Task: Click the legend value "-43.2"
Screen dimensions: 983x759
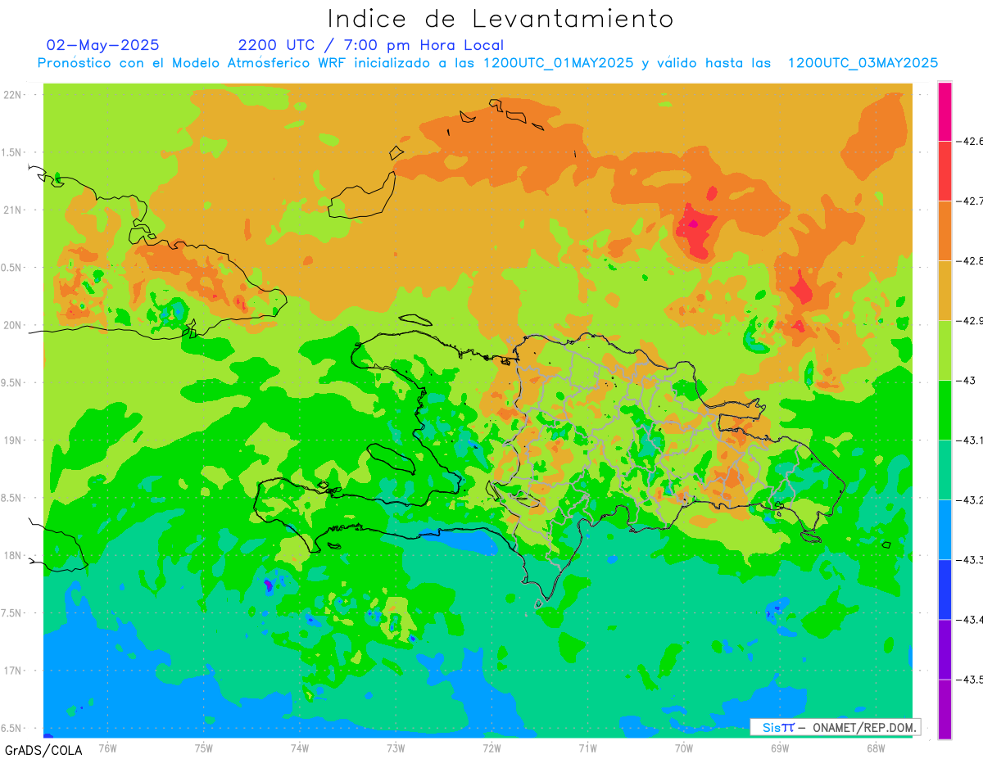Action: (970, 499)
